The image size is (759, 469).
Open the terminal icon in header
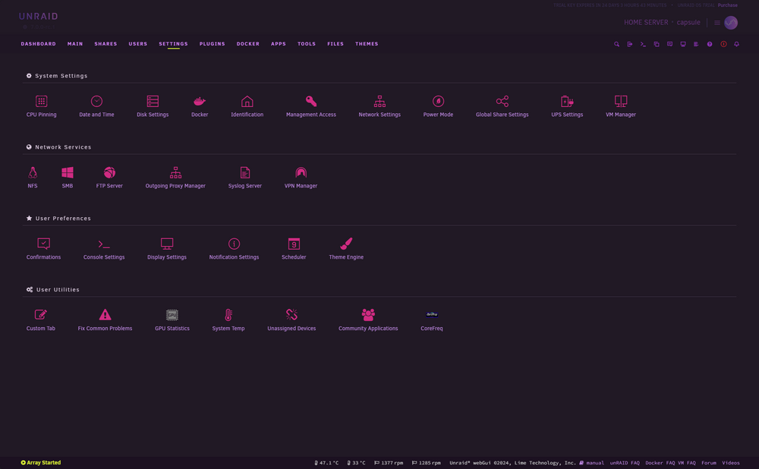(x=643, y=44)
